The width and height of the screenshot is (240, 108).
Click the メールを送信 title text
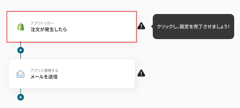(x=44, y=77)
